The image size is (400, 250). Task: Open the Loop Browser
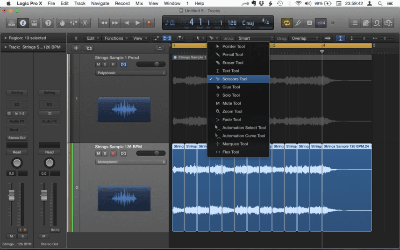(x=377, y=23)
